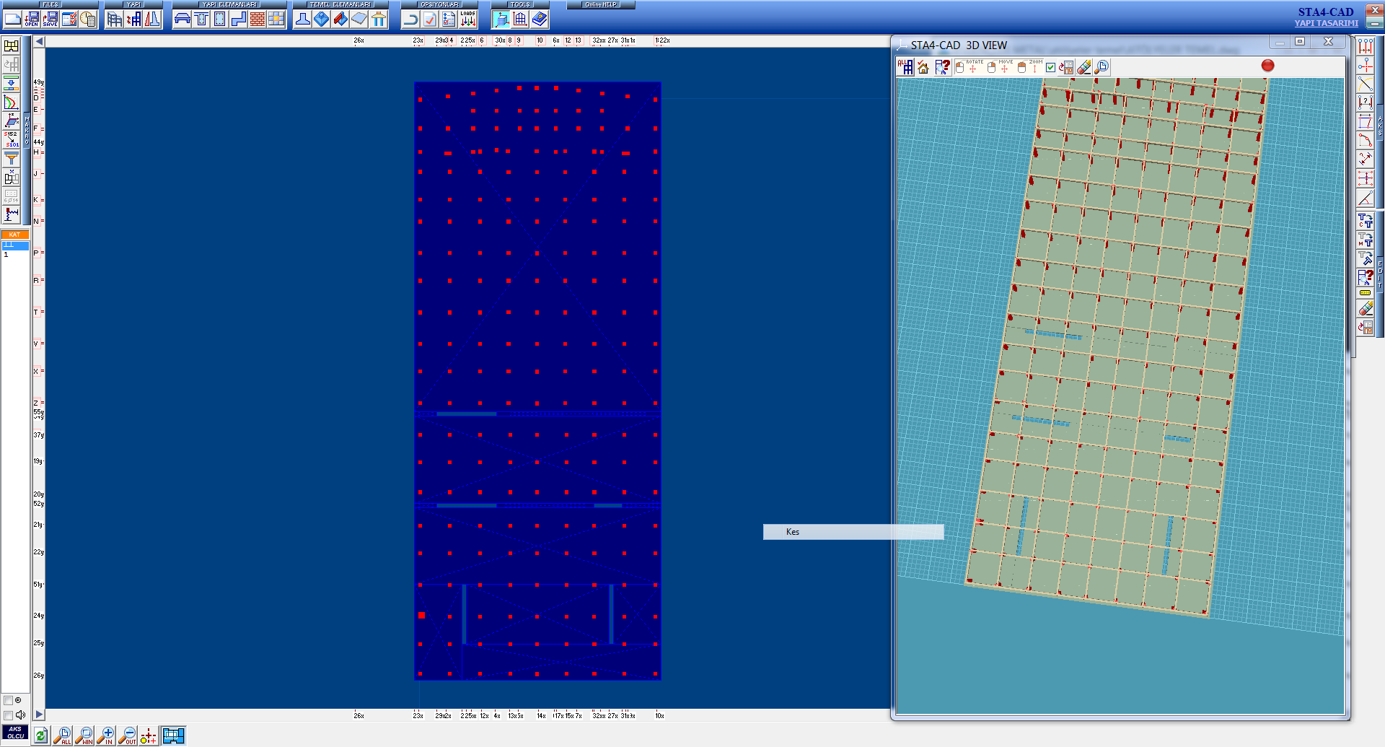
Task: Toggle the registered symbol checkbox
Action: (x=9, y=700)
